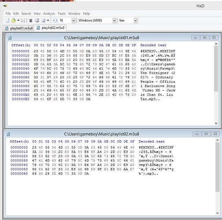Click scroll down arrow in playlist01 window
Screen dimensions: 222x220
click(216, 123)
